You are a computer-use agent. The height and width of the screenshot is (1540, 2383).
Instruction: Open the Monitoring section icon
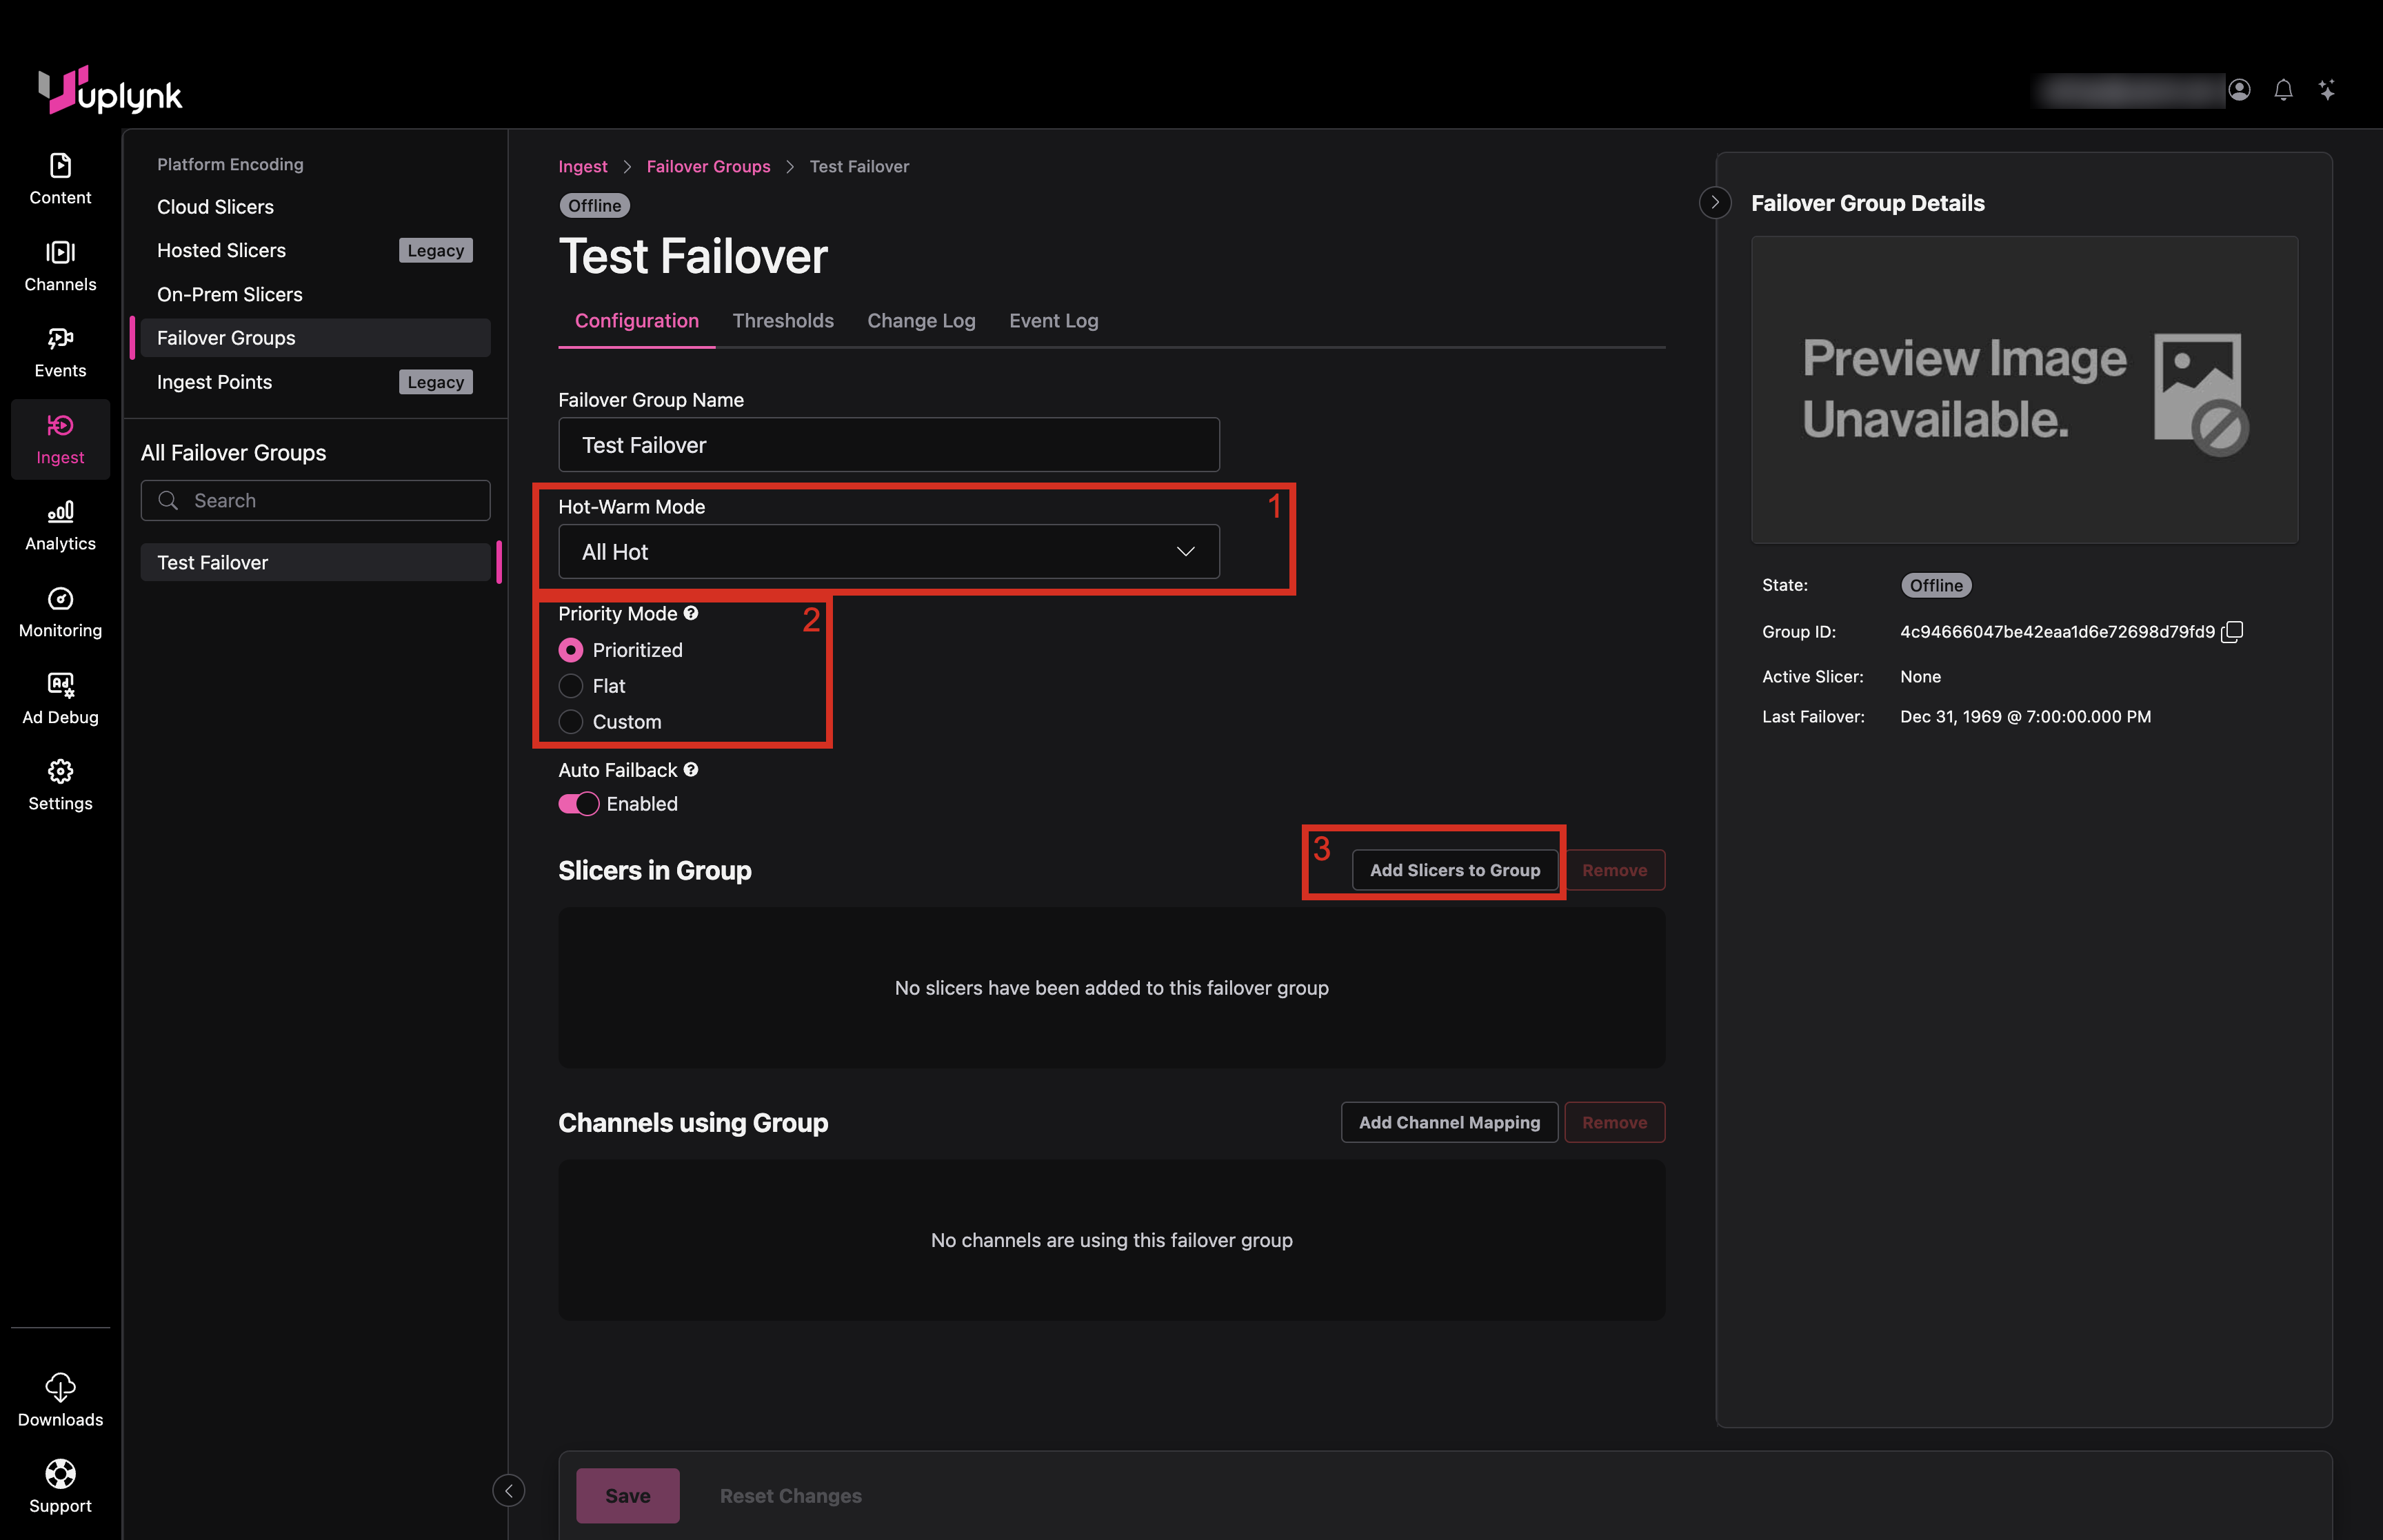click(x=60, y=599)
